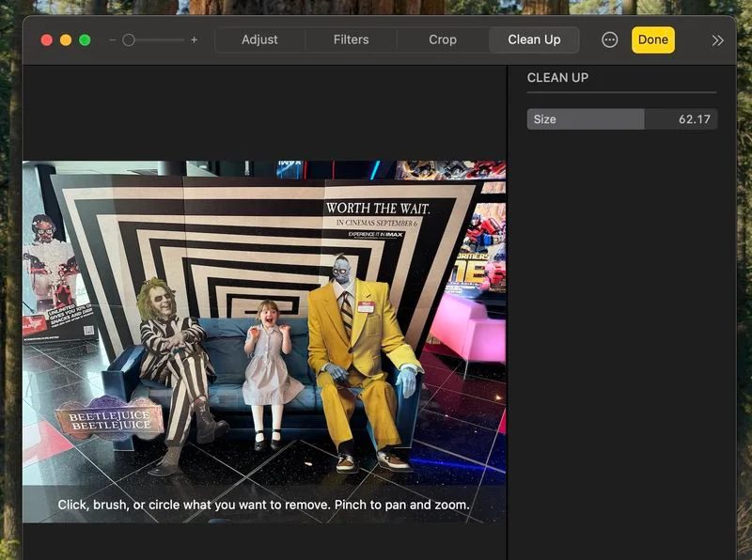Click the CLEAN UP panel heading
The width and height of the screenshot is (752, 560).
click(x=557, y=78)
